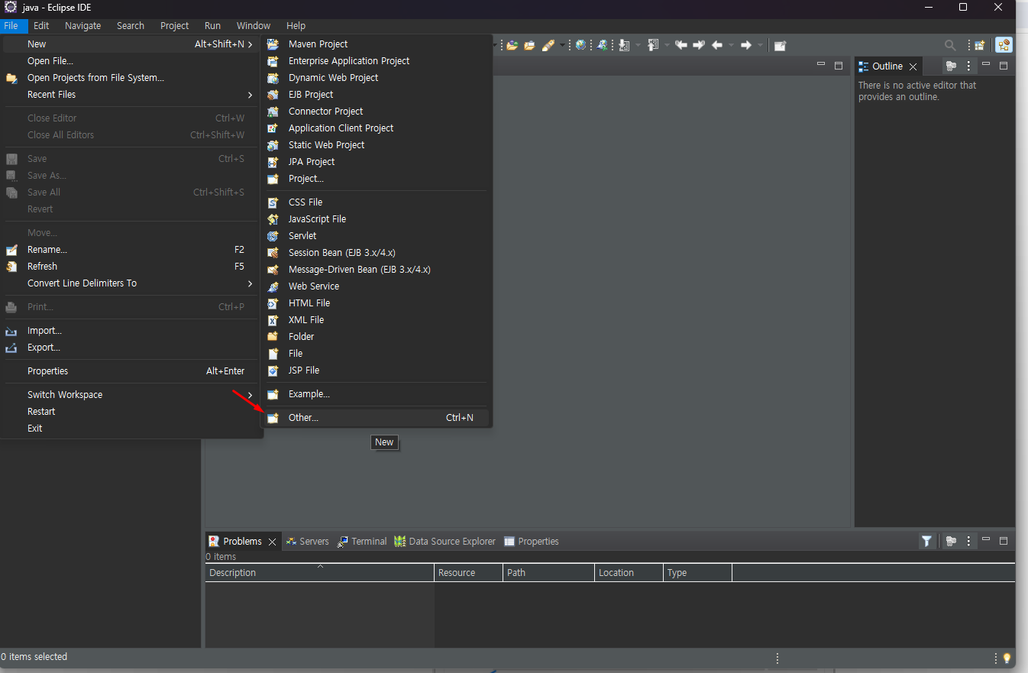Open the Outline view three-dot menu
The height and width of the screenshot is (673, 1028).
coord(968,66)
